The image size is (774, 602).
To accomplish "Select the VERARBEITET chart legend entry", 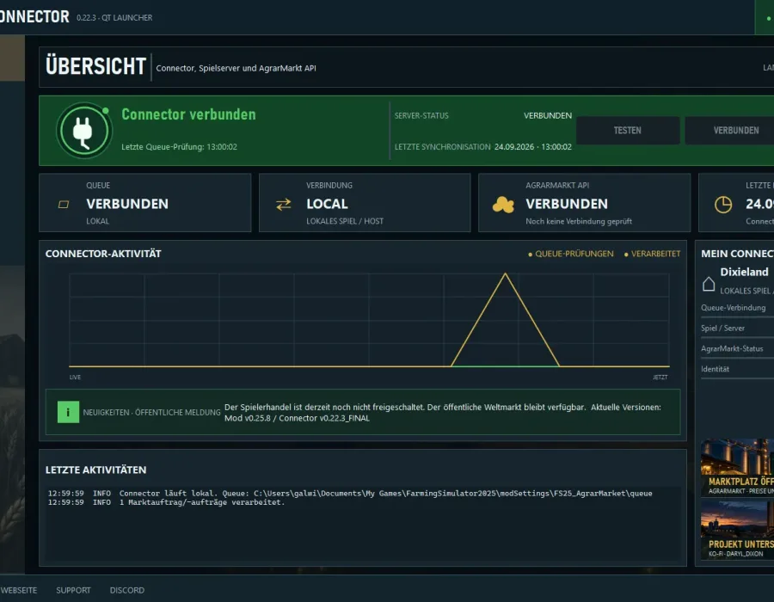I will [x=652, y=254].
